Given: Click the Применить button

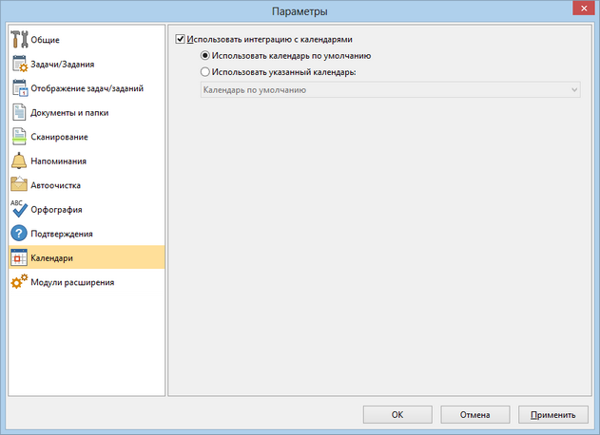Looking at the screenshot, I should (x=553, y=415).
